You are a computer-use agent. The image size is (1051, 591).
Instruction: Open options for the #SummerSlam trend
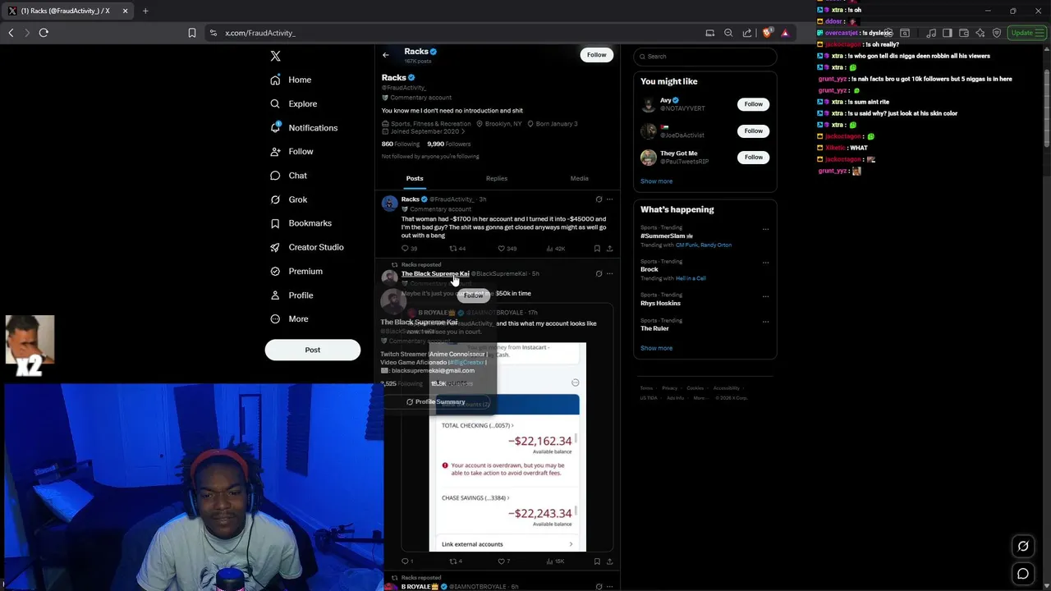[765, 229]
